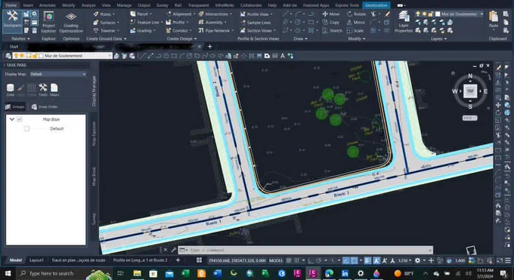Image resolution: width=514 pixels, height=280 pixels.
Task: Open the Display Map dropdown
Action: click(x=58, y=74)
